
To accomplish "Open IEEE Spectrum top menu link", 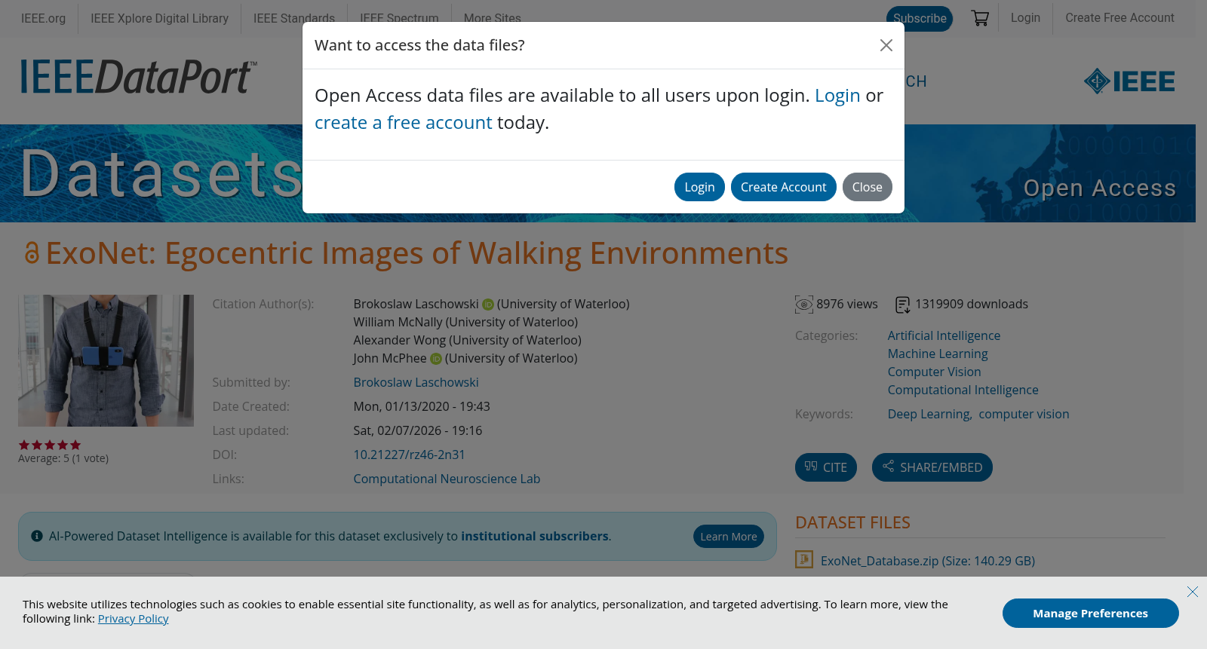I will (399, 18).
